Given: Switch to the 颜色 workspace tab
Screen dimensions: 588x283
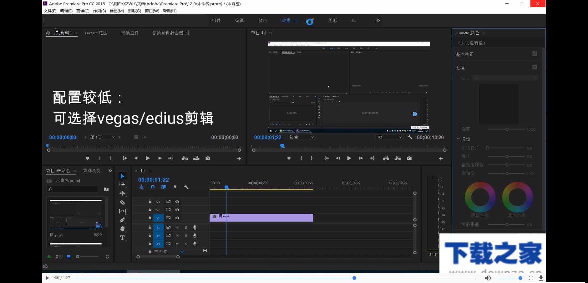Looking at the screenshot, I should 262,21.
